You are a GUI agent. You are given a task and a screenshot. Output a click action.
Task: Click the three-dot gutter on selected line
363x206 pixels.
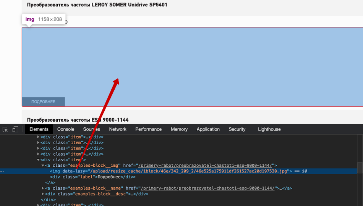2,171
